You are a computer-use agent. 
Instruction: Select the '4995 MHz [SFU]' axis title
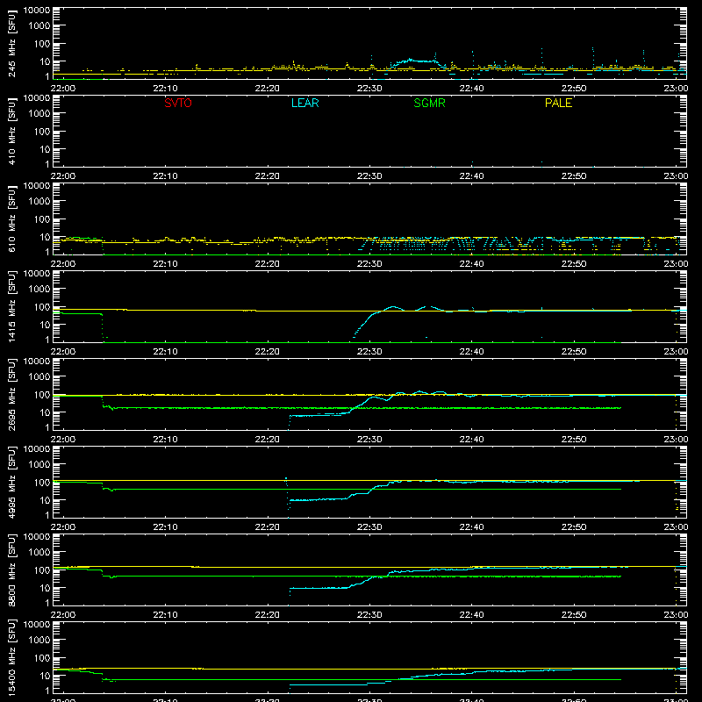click(11, 482)
